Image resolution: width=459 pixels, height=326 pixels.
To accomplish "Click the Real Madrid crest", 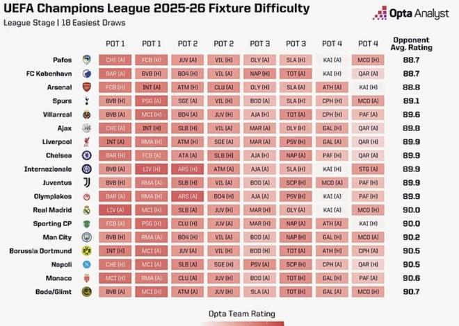I will [x=87, y=210].
